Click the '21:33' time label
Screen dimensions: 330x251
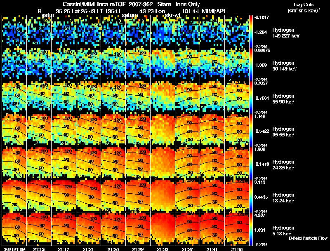tap(163, 249)
